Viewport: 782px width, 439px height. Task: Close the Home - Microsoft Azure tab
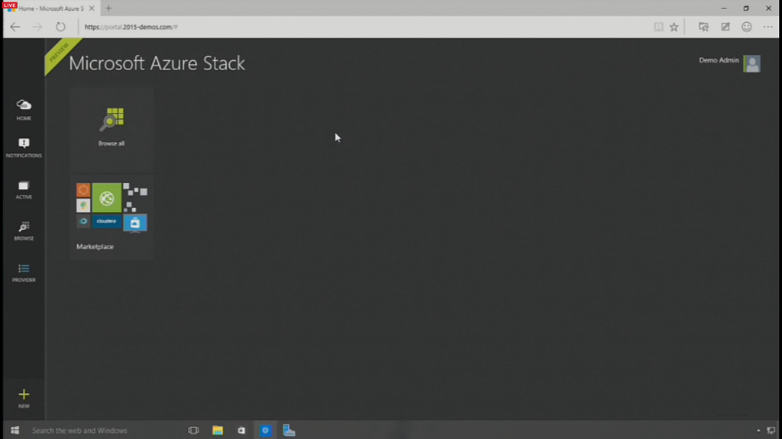pos(92,8)
